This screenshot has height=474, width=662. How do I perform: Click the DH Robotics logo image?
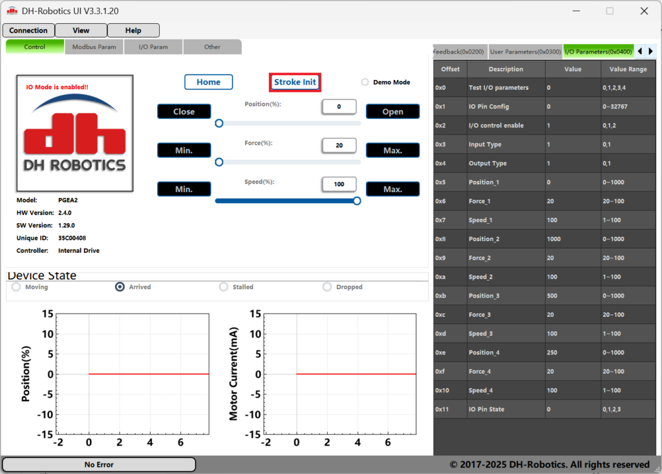[x=75, y=133]
